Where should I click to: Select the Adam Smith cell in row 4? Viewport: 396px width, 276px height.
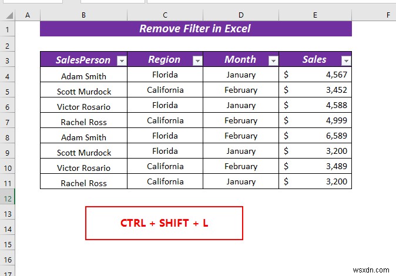click(83, 75)
